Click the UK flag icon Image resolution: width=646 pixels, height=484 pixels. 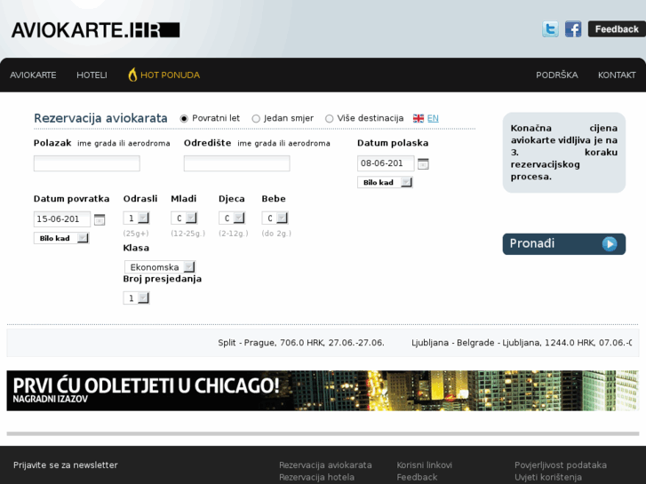point(419,119)
